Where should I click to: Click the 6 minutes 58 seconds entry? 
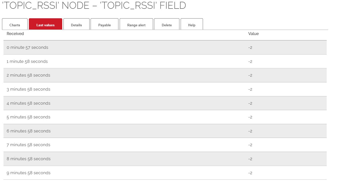pos(28,131)
